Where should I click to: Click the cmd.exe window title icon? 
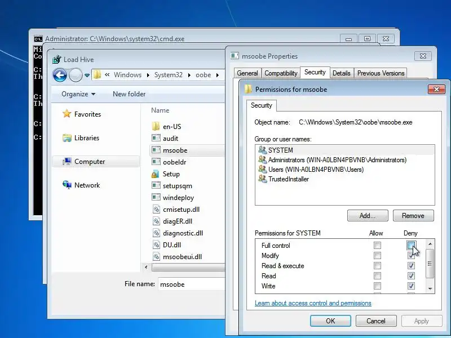tap(38, 39)
